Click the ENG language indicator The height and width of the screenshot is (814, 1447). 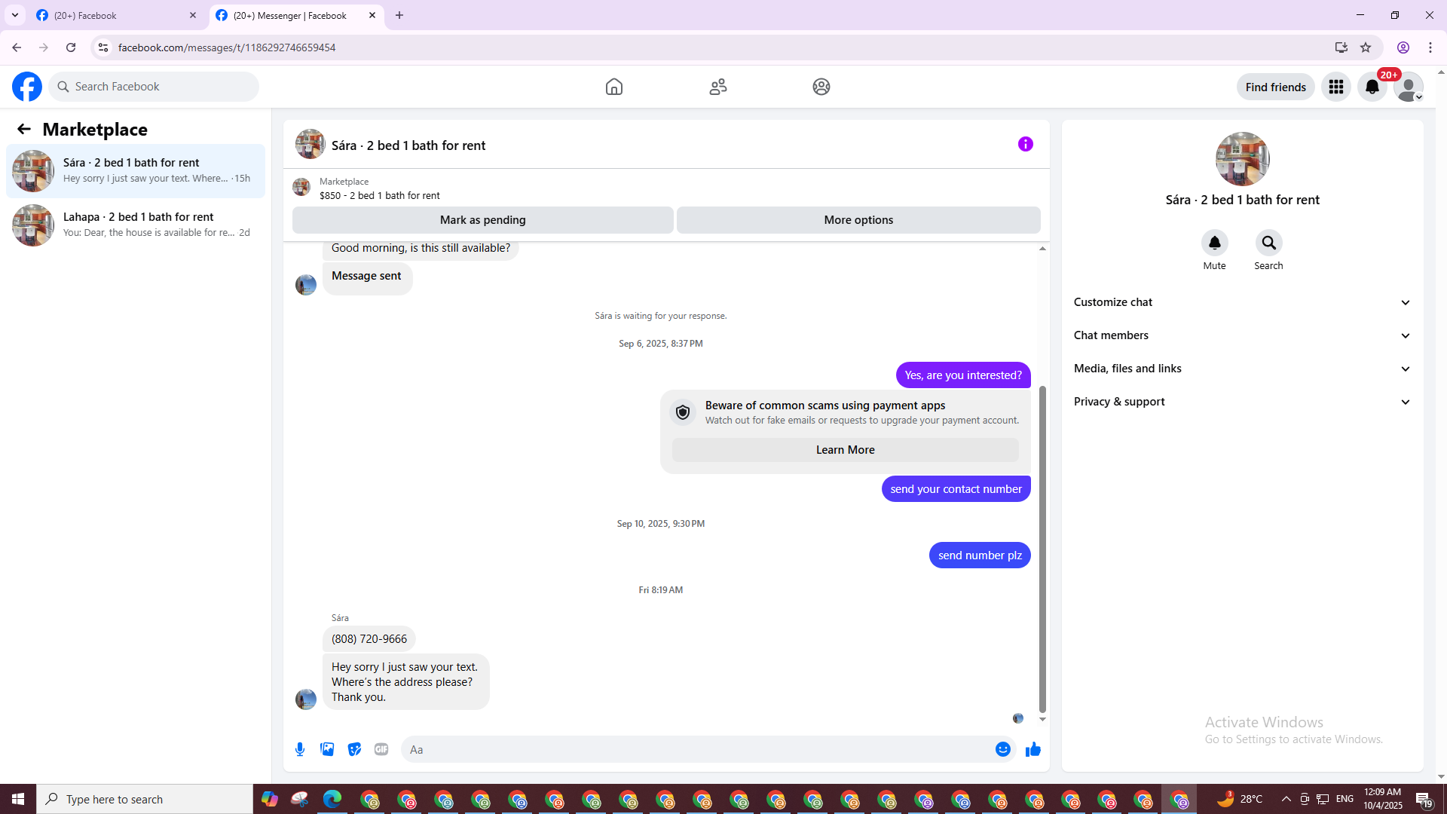tap(1345, 799)
